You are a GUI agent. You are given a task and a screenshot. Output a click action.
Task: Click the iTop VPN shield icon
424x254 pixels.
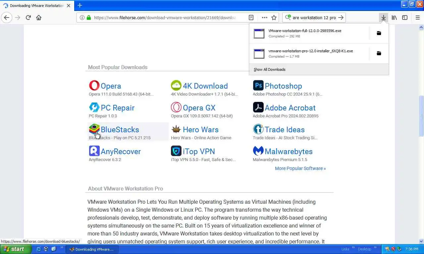(176, 151)
